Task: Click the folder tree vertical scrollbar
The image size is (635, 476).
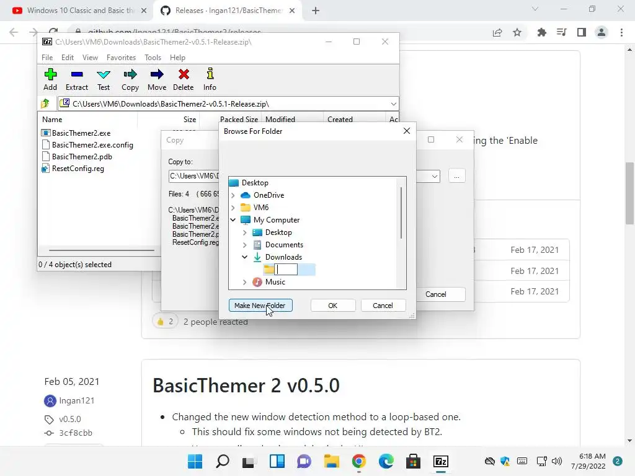Action: [401, 213]
